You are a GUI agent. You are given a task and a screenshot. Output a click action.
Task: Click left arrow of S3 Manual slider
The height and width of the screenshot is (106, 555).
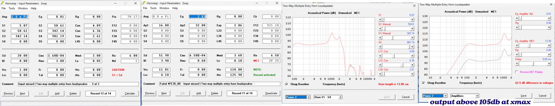(x=380, y=38)
